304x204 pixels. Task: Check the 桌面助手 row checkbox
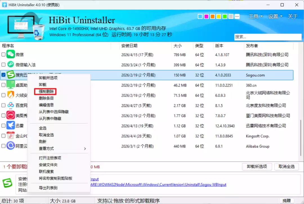3,85
